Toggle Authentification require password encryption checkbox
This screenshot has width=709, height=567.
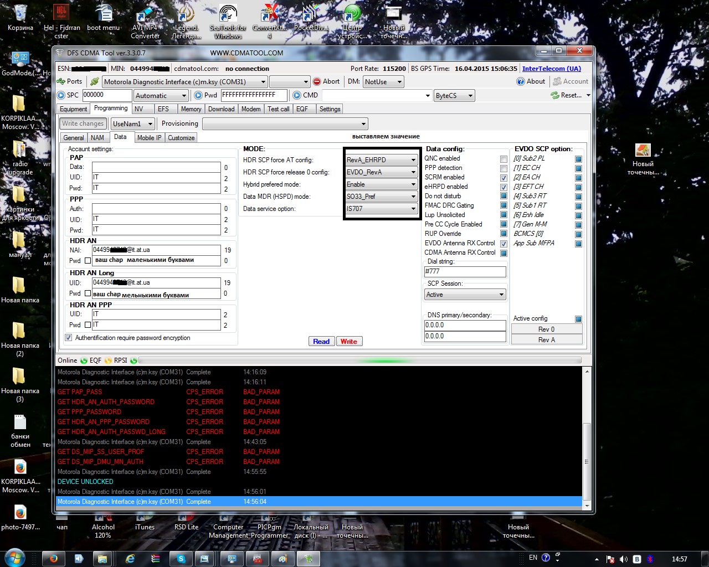[69, 338]
